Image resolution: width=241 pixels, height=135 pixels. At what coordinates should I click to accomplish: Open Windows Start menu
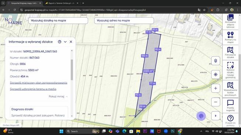[61, 131]
